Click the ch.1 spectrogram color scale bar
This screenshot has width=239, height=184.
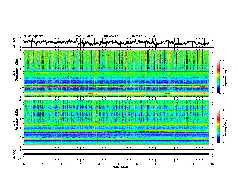[218, 77]
